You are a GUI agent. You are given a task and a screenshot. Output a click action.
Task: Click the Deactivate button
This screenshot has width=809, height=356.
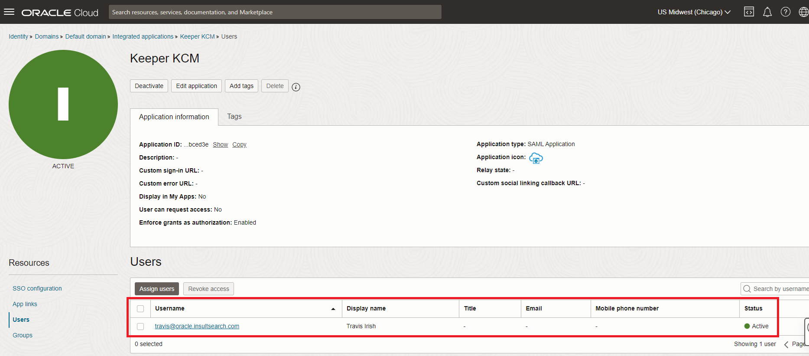point(149,86)
